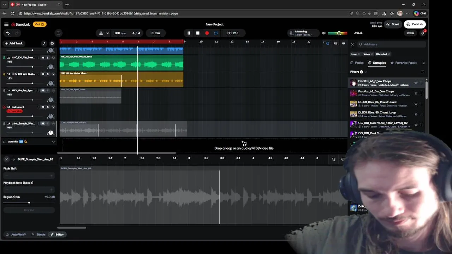Close the sounds browser panel
This screenshot has height=254, width=452.
pos(352,44)
